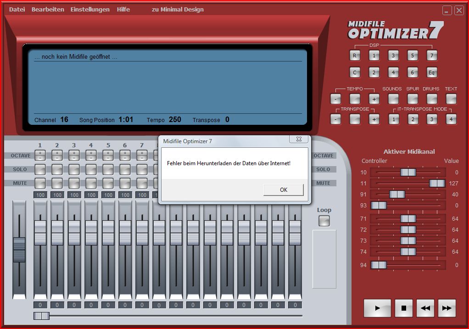The width and height of the screenshot is (469, 329).
Task: Click the controller 11 slider handle
Action: pos(437,184)
